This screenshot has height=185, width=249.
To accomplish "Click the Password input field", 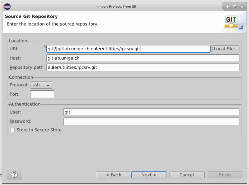I will [151, 121].
